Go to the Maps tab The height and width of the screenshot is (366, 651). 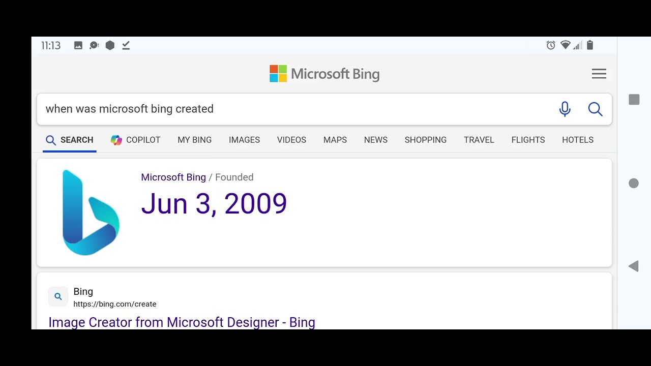point(335,140)
